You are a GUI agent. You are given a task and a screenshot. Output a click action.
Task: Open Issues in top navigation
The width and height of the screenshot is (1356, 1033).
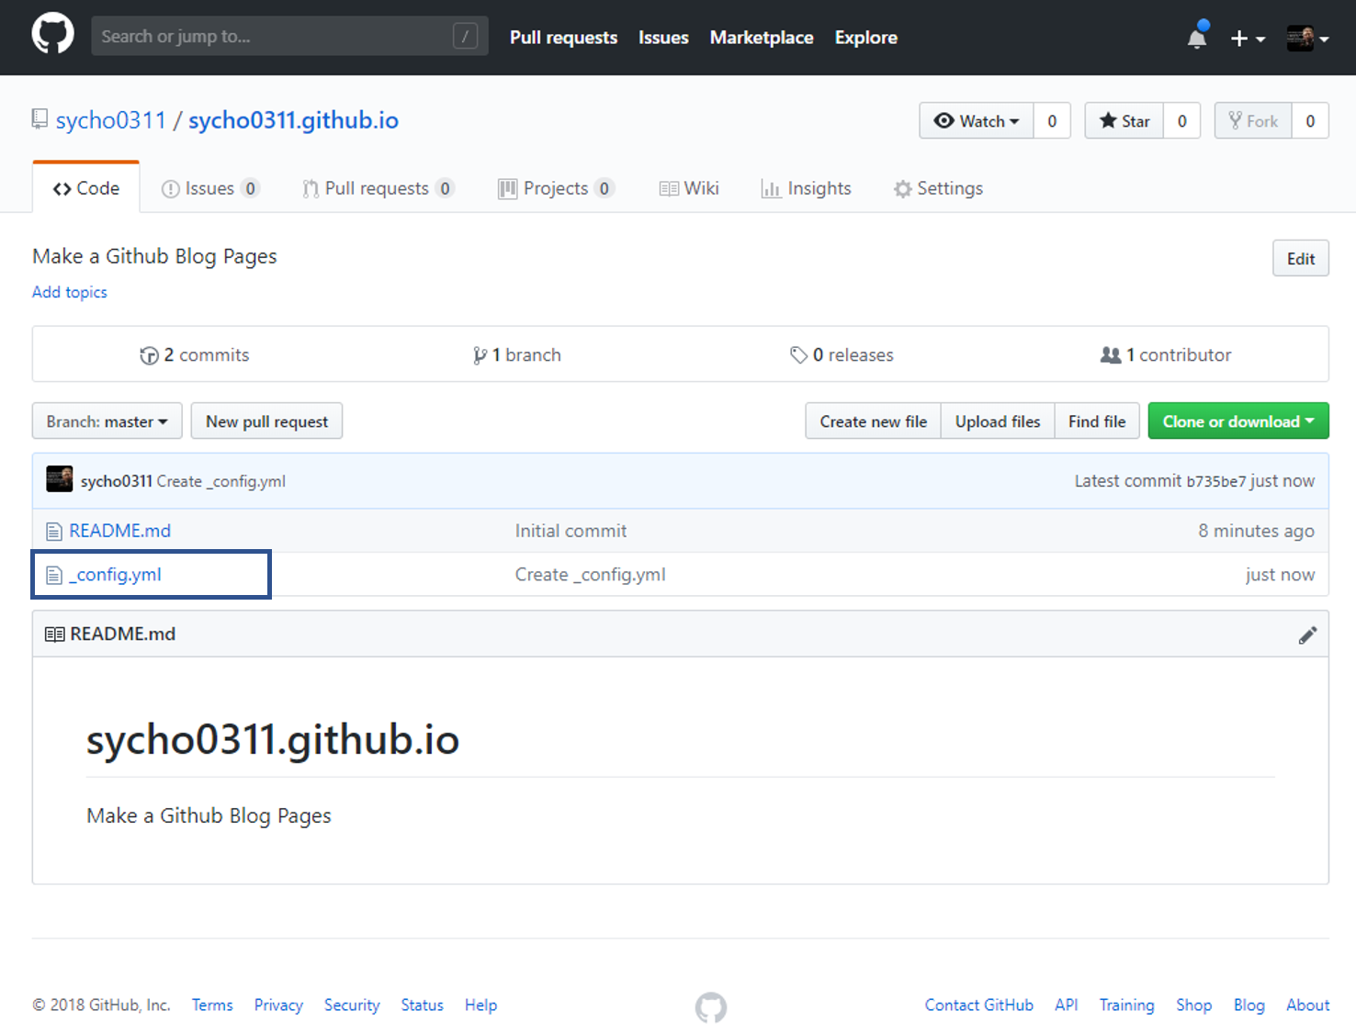tap(663, 38)
